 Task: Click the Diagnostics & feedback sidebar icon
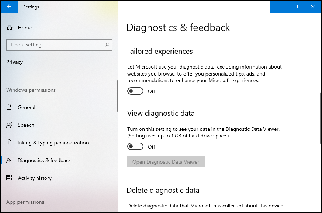click(10, 160)
